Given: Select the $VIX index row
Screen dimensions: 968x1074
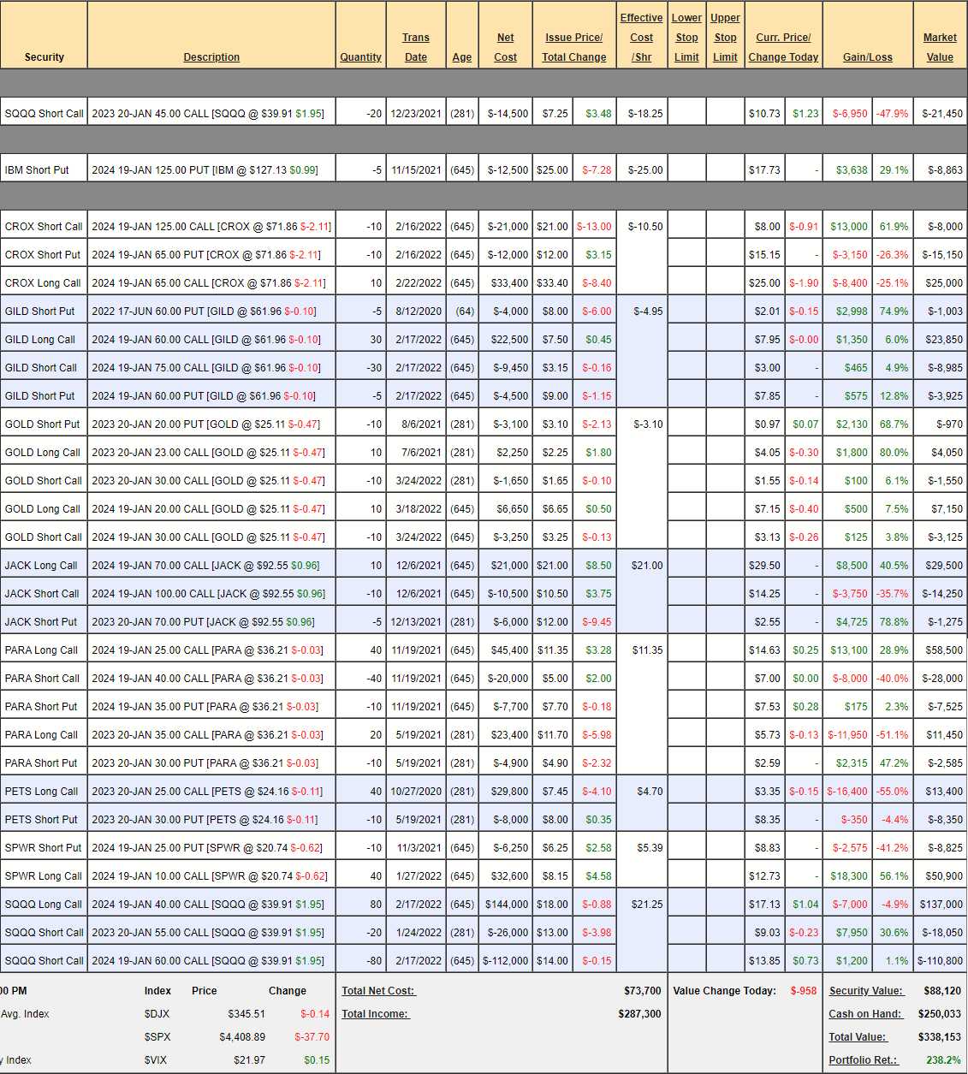Looking at the screenshot, I should click(x=157, y=1060).
